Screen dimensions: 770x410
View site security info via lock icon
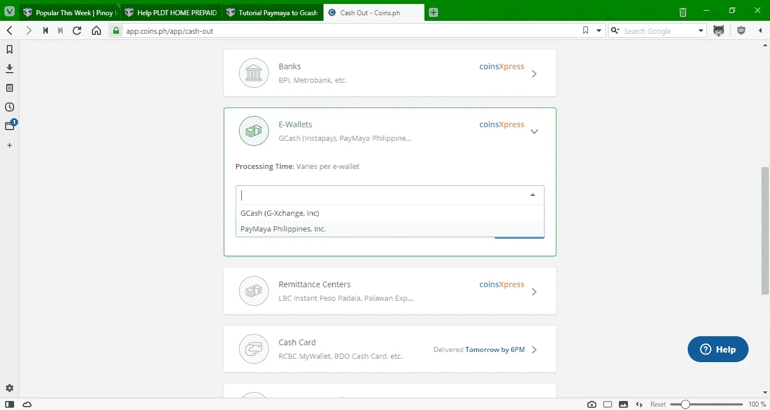(x=117, y=30)
